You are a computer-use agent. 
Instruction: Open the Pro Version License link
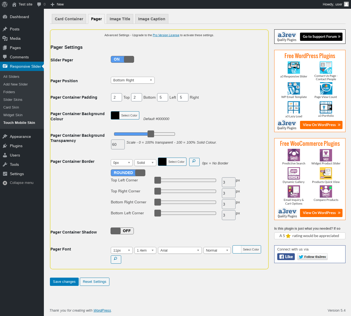coord(166,35)
